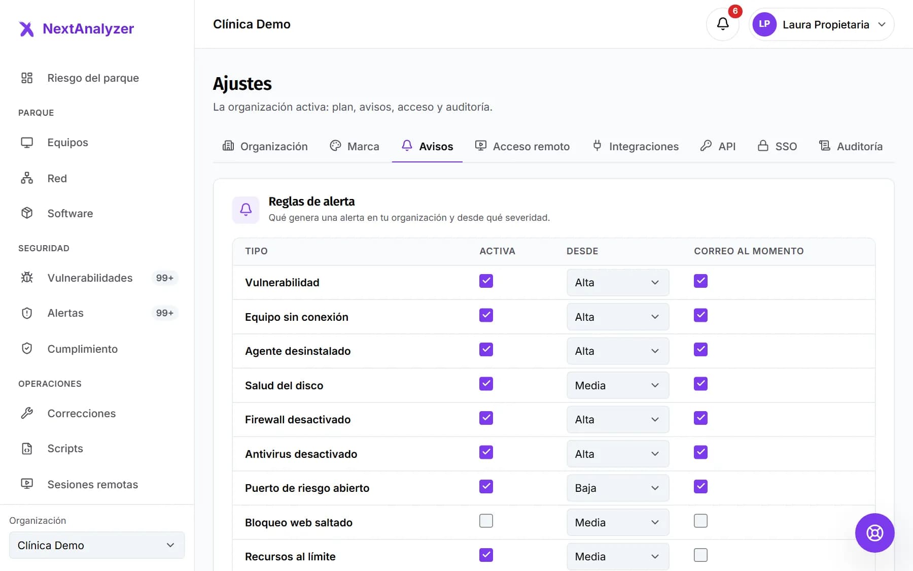Open notifications bell in header

pyautogui.click(x=723, y=24)
